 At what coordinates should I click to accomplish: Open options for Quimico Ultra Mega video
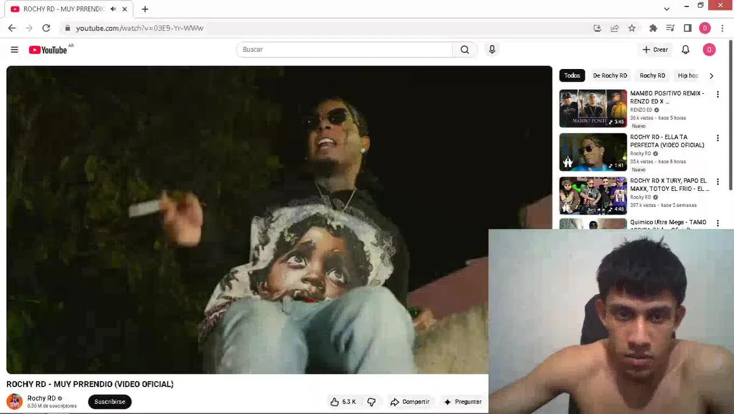[717, 223]
